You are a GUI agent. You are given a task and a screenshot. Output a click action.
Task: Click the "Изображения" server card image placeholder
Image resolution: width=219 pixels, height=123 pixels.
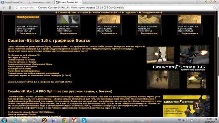[28, 19]
